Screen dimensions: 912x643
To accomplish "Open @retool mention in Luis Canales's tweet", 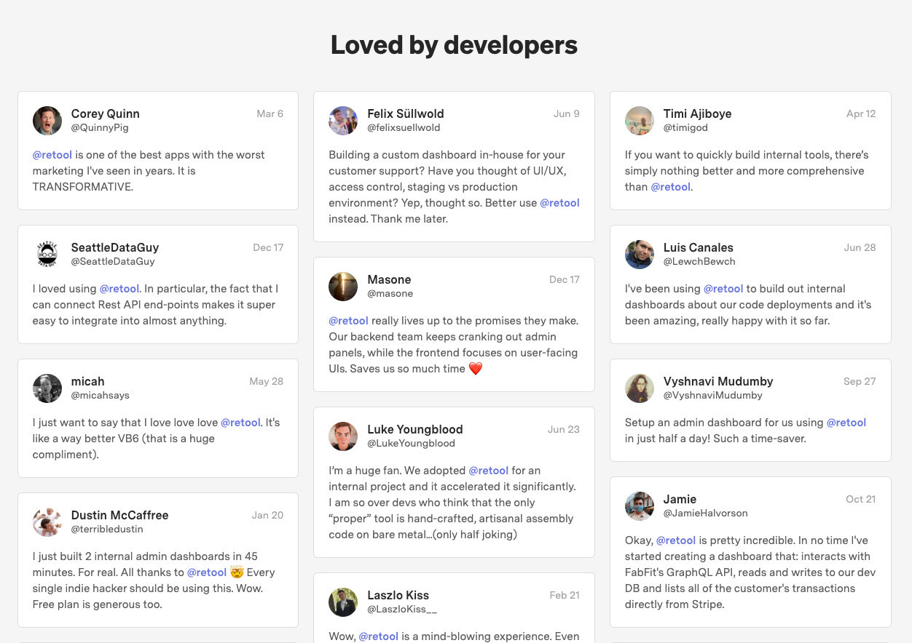I will (x=723, y=289).
